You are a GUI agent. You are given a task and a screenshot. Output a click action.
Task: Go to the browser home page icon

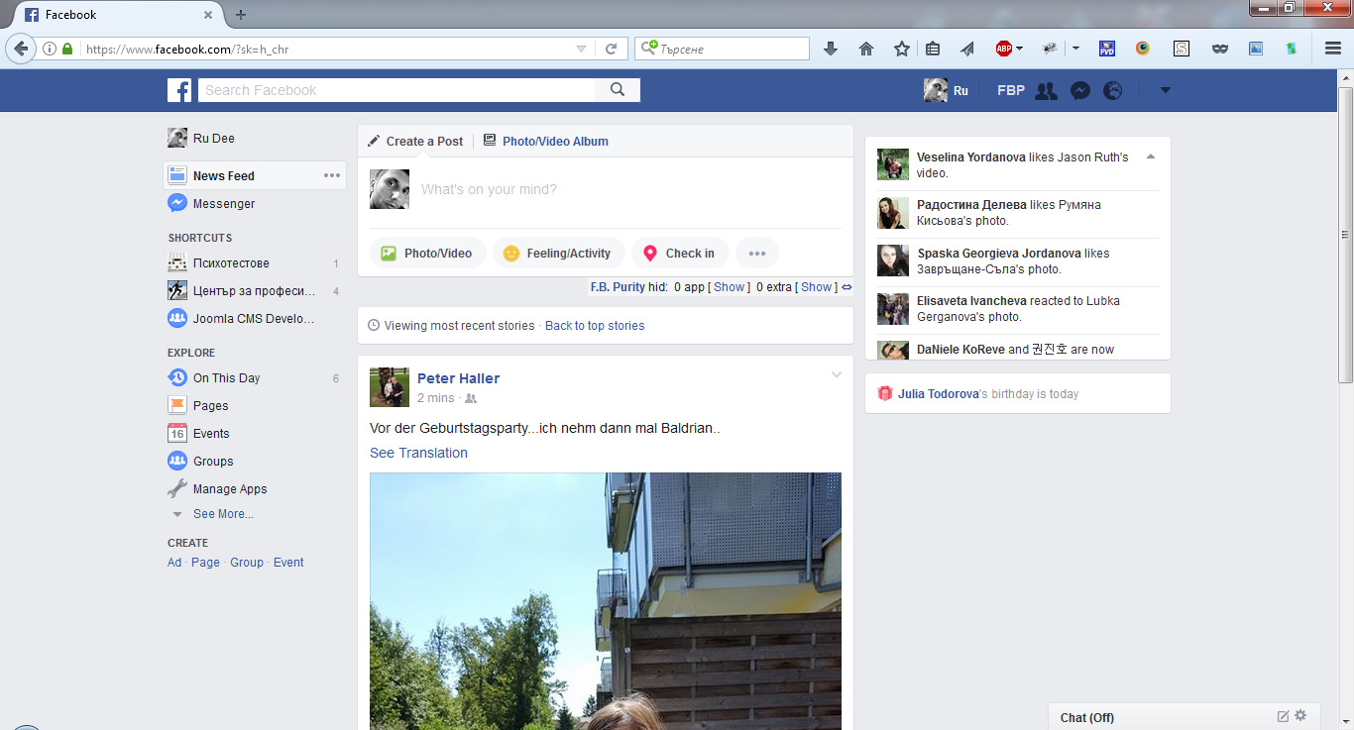pyautogui.click(x=866, y=49)
